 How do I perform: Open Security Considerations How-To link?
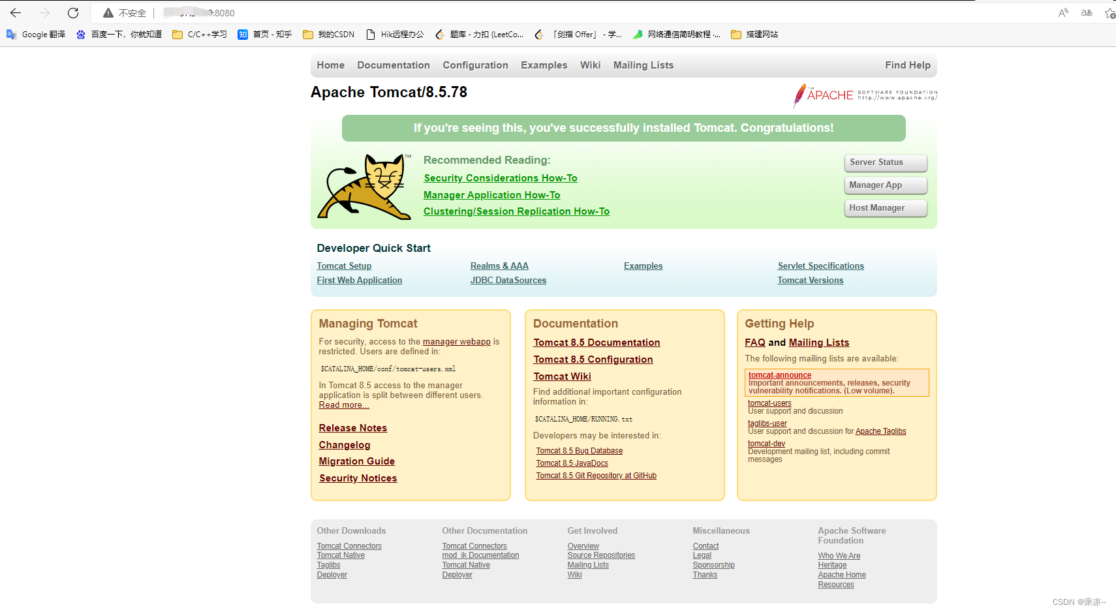click(501, 178)
